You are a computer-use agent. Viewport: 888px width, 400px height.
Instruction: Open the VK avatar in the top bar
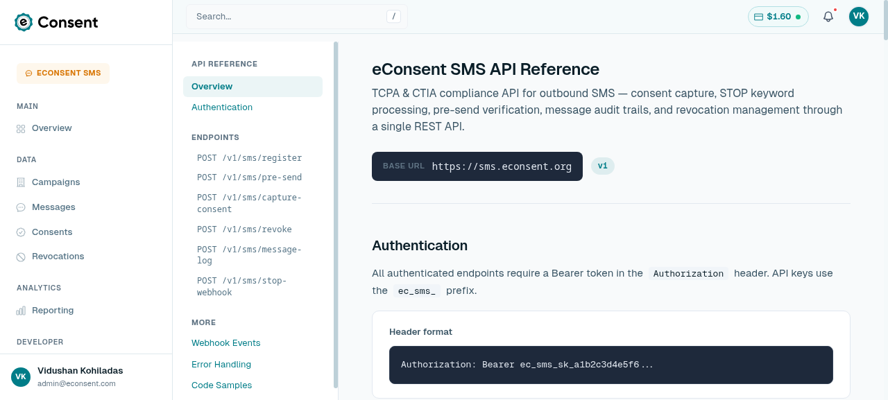click(858, 16)
